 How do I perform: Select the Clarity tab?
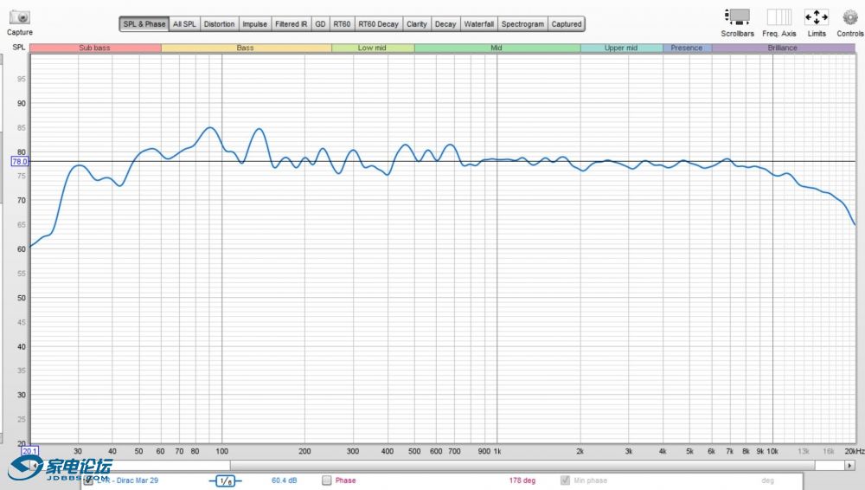click(x=417, y=24)
